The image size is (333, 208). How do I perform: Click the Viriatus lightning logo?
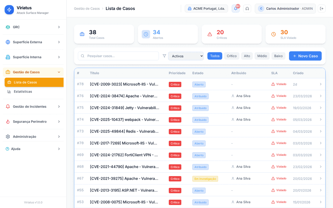click(9, 10)
